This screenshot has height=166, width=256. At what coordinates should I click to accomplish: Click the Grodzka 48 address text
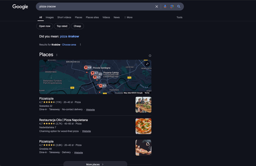tap(46, 149)
